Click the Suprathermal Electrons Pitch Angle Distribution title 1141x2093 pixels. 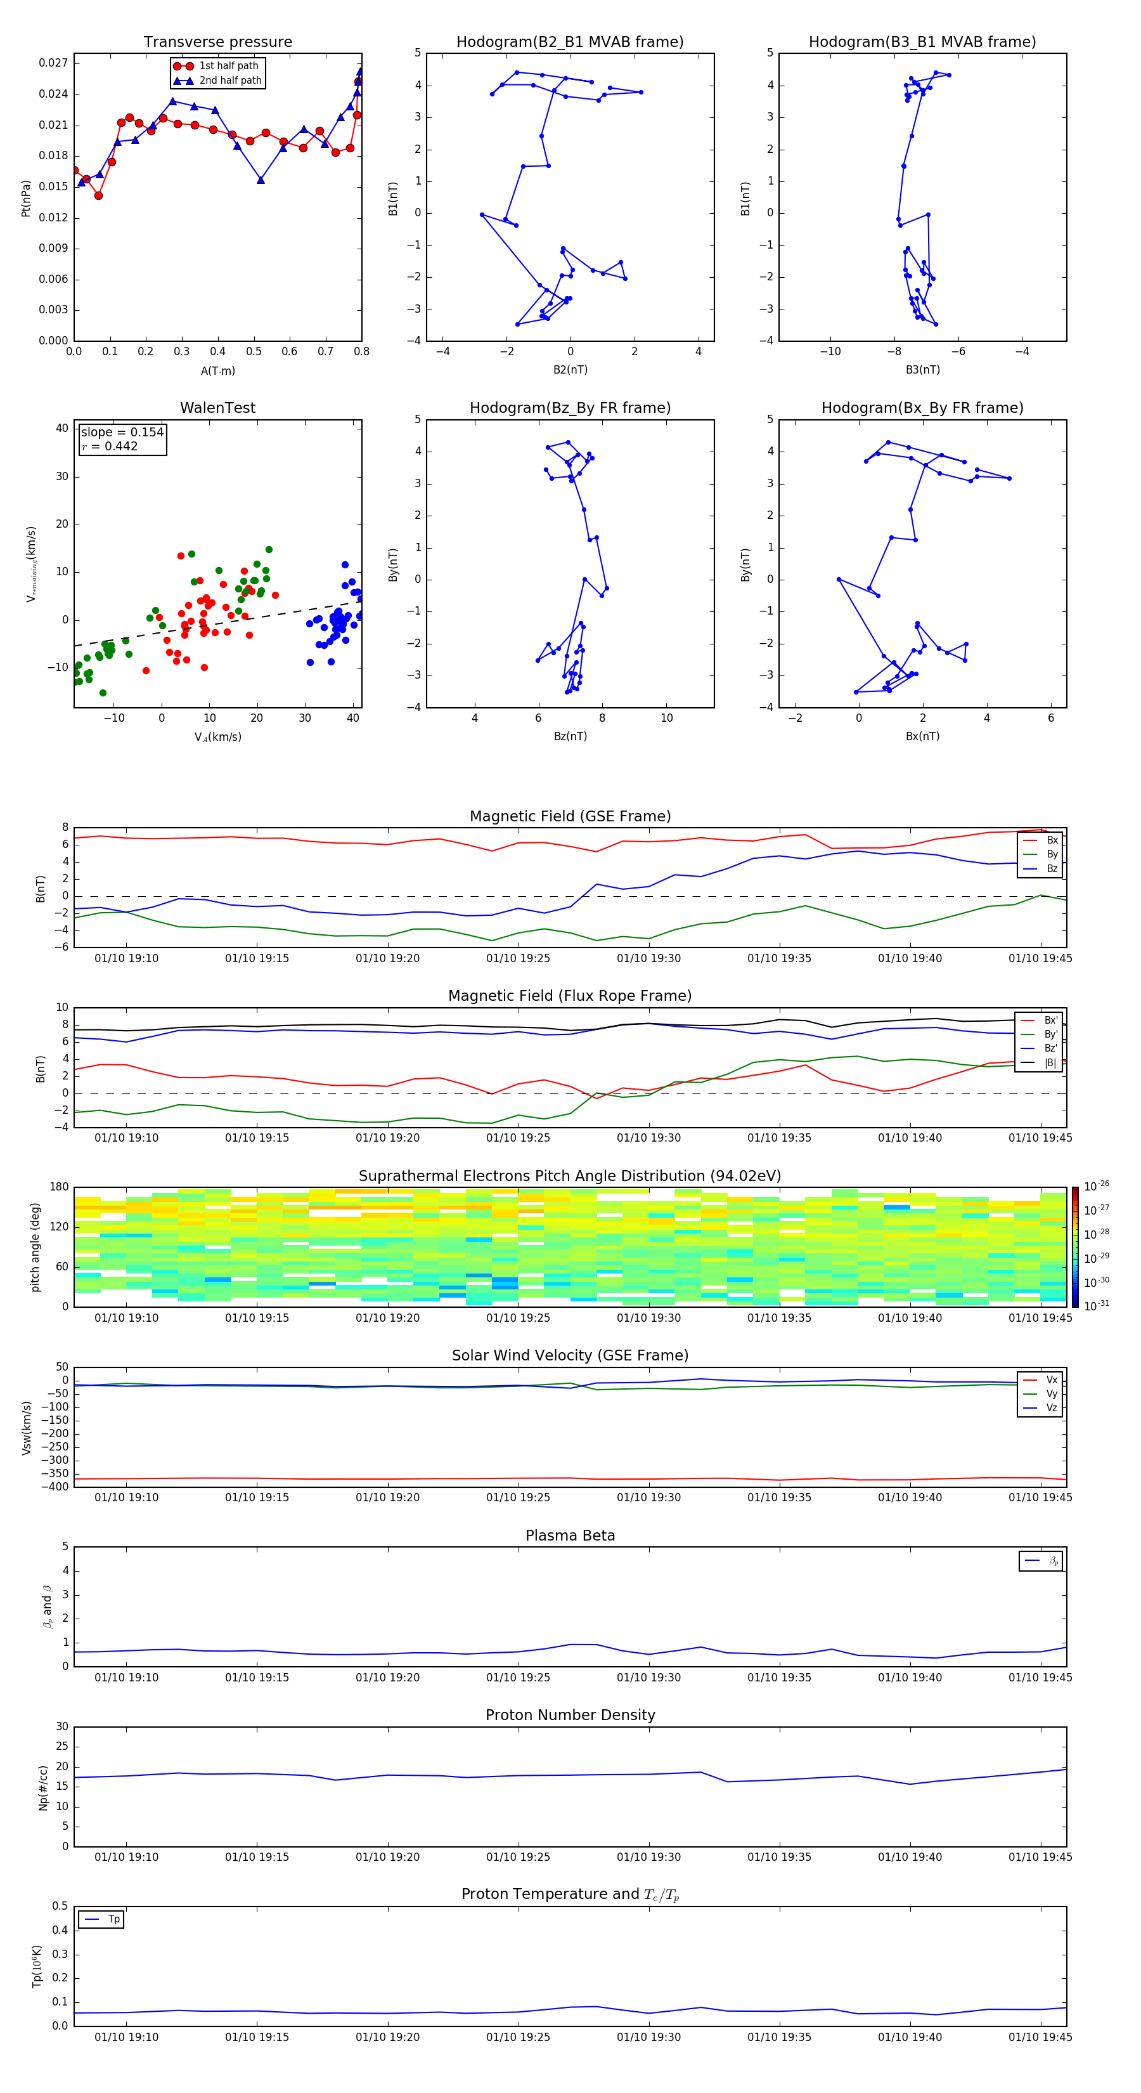pos(570,1177)
